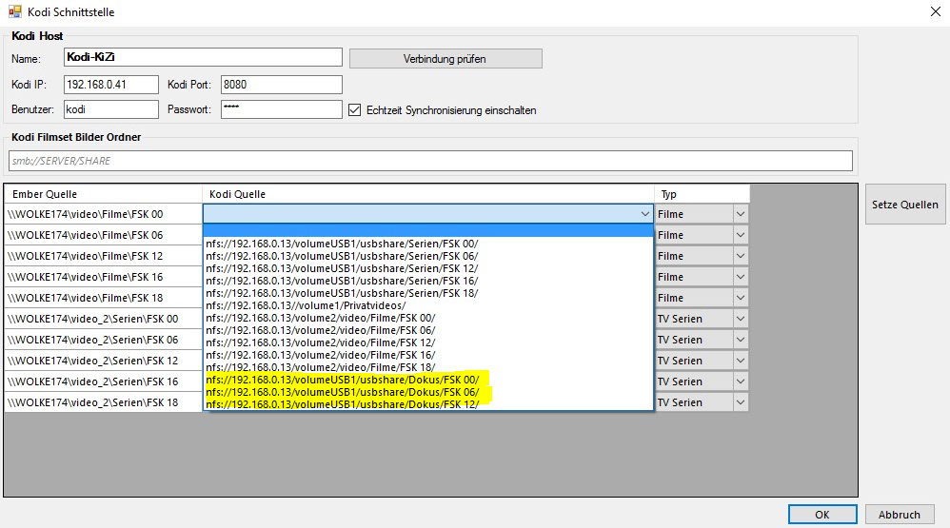Select Ember source \\WOLKE174\video\Filme\FSK 12 cell

tap(104, 256)
